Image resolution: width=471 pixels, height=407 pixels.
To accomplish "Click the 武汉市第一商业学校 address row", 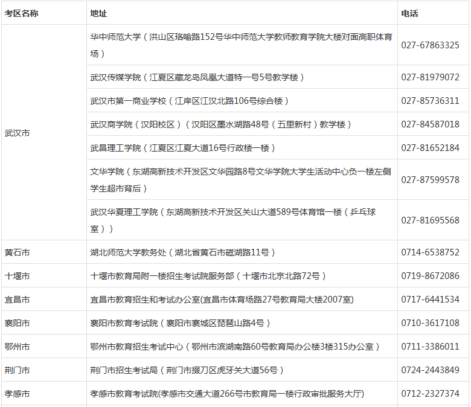I will 242,100.
